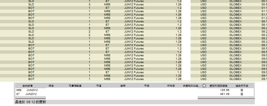Screen dimensions: 267x106
Task: Click 市值 header beside 可賃借數量
Action: tap(99, 86)
